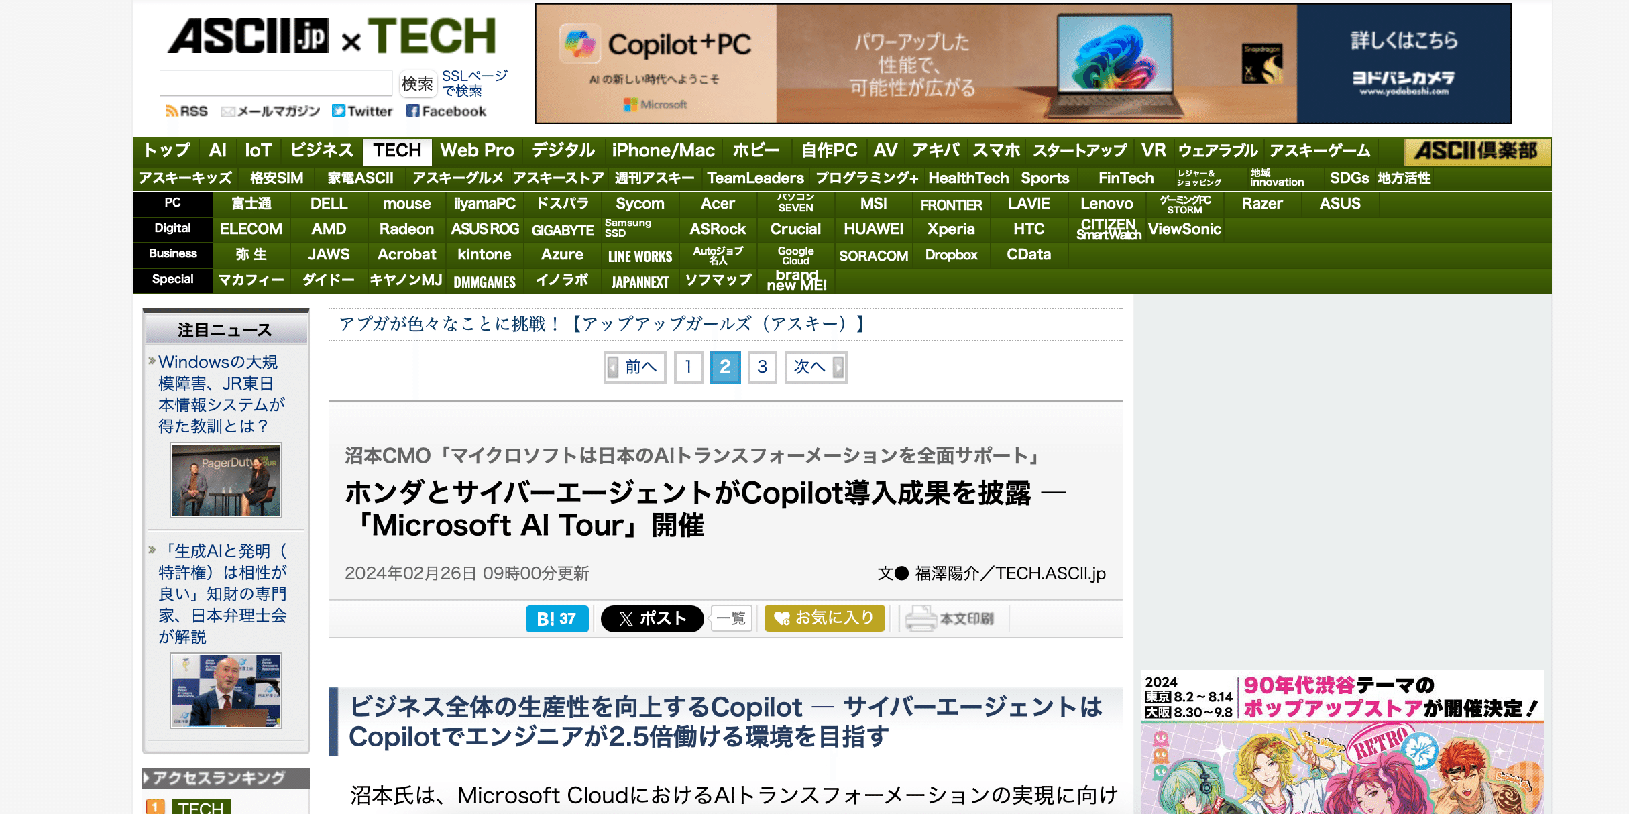The height and width of the screenshot is (814, 1629).
Task: Switch to the IoT nav tab
Action: coord(259,150)
